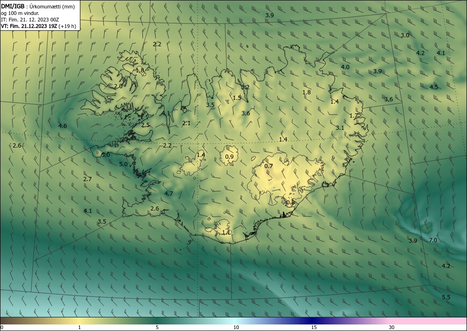Click the 'og 100 m vindur.' caption line
This screenshot has width=467, height=331.
(20, 13)
